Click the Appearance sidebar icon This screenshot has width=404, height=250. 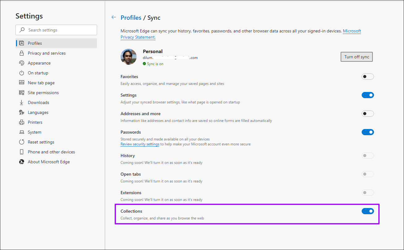[22, 63]
